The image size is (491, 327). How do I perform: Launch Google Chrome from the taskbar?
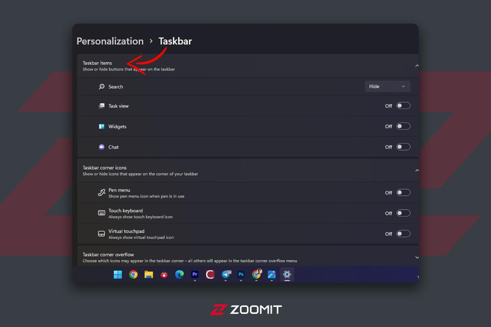coord(133,275)
